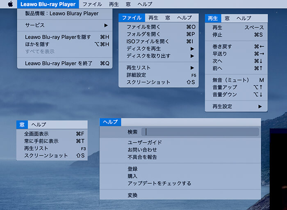Click highlighted ヘルプ tab in help menu panel

click(x=110, y=122)
